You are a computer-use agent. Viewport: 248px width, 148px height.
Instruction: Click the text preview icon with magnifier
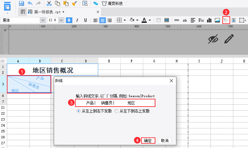[x=85, y=3]
